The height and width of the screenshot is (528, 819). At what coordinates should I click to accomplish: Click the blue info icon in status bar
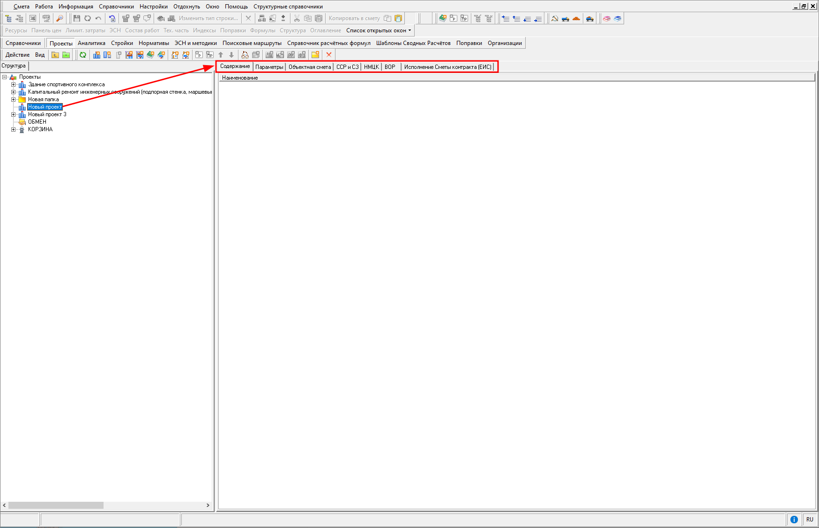pyautogui.click(x=794, y=519)
